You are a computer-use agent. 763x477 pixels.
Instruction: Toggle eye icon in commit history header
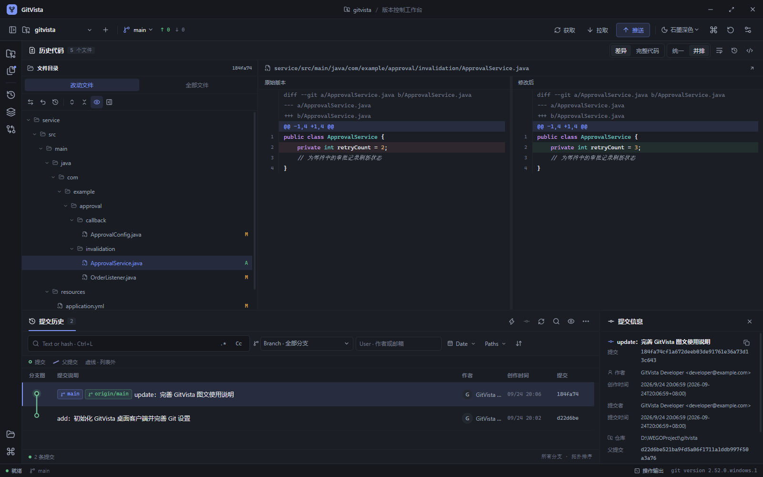point(571,321)
